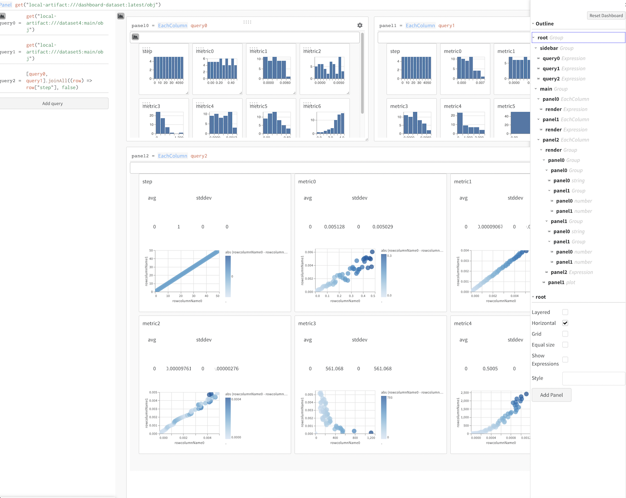Click chart icon inside panel0 expression bar

pos(135,37)
